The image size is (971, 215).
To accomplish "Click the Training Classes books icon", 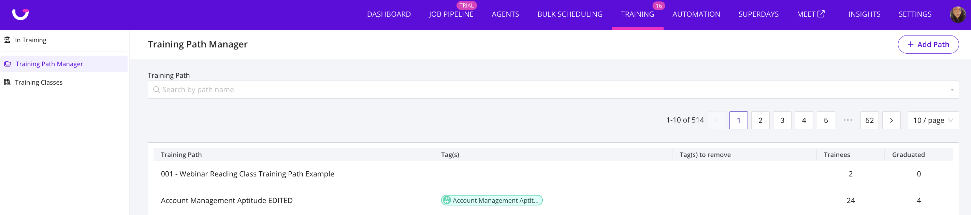I will pyautogui.click(x=7, y=82).
